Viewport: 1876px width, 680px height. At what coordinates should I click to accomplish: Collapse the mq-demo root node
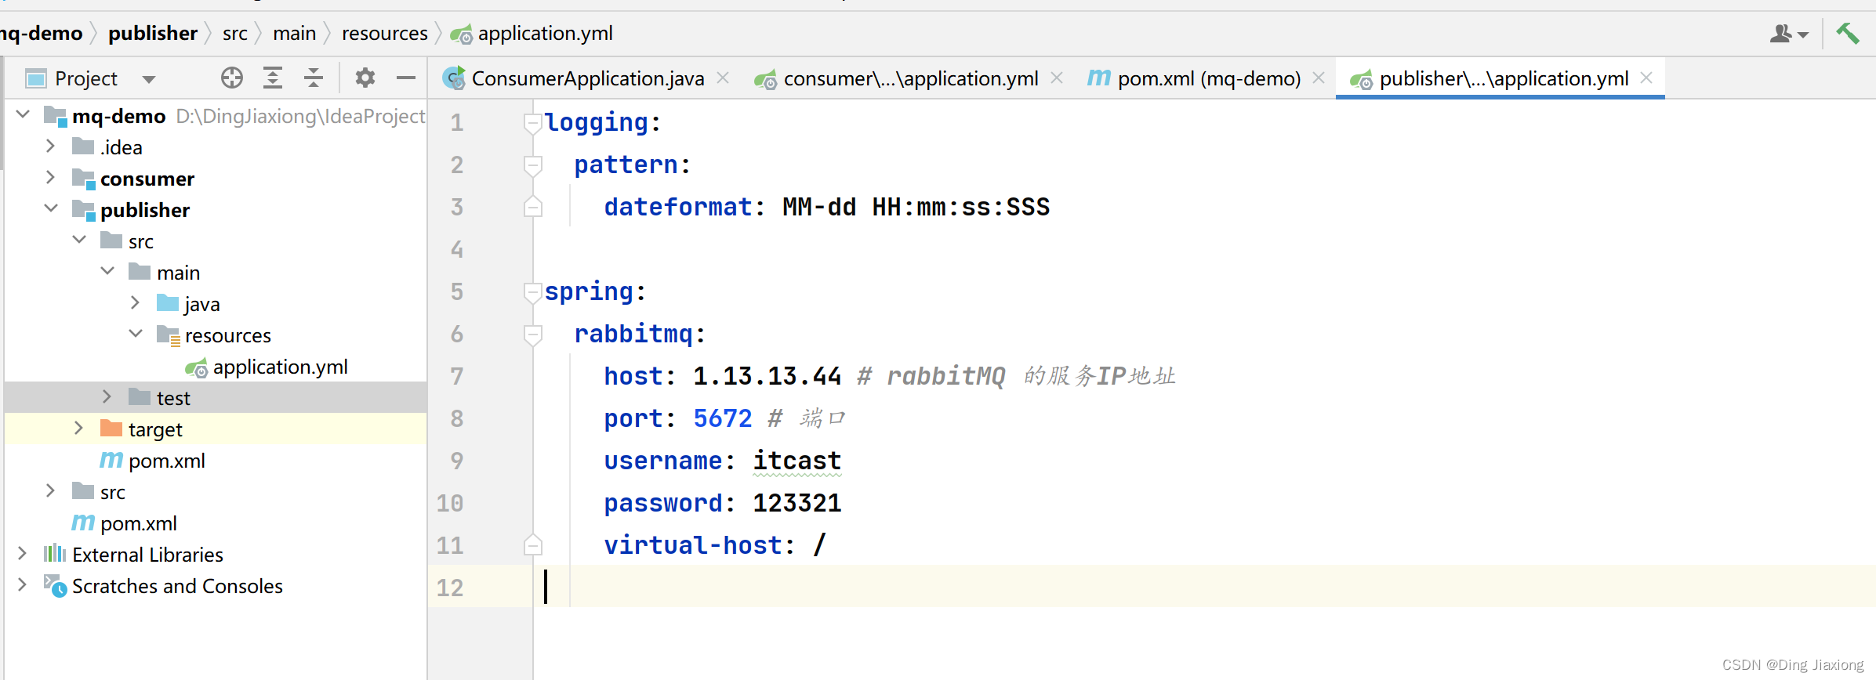point(23,114)
